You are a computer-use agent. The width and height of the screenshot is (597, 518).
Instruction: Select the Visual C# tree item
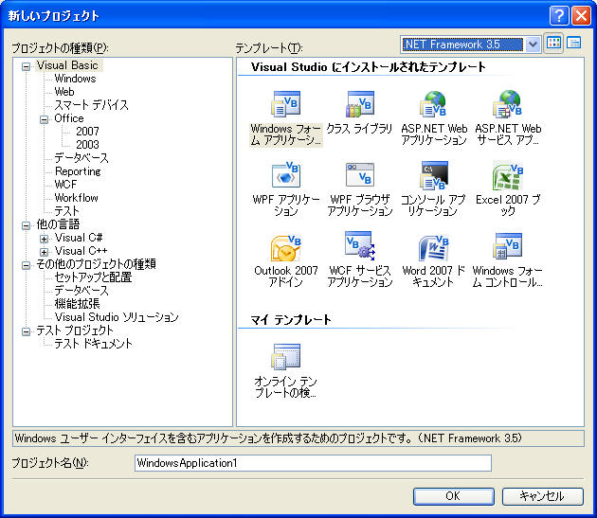tap(79, 238)
